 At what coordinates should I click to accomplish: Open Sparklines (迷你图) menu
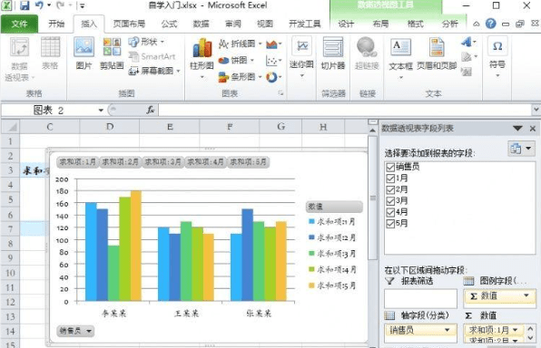[302, 57]
